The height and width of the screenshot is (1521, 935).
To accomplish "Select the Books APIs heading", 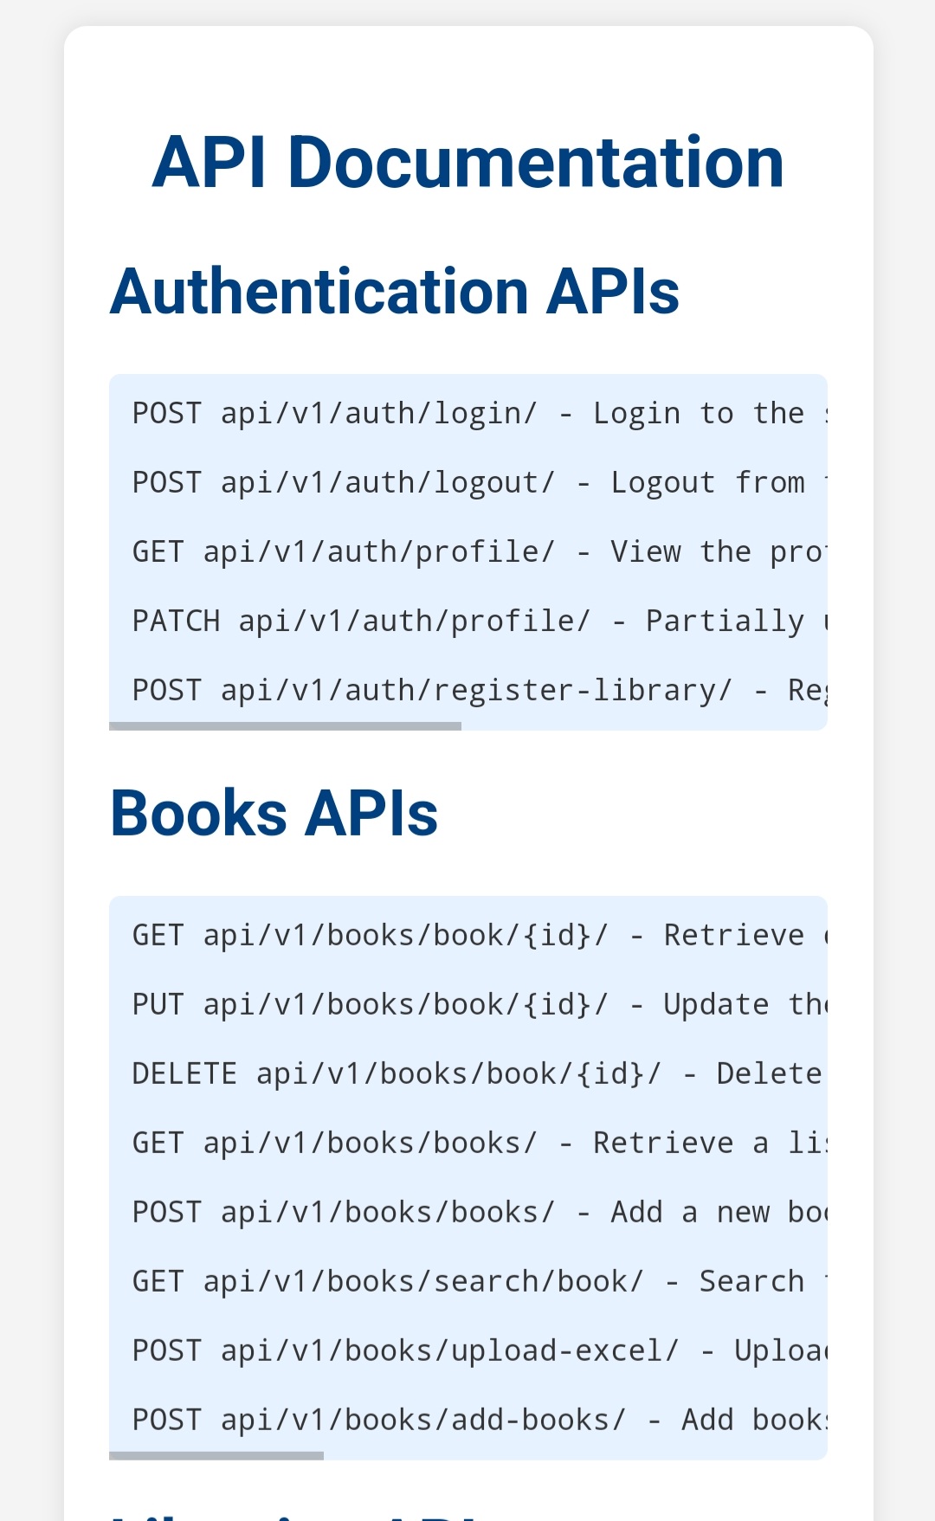I will coord(274,814).
